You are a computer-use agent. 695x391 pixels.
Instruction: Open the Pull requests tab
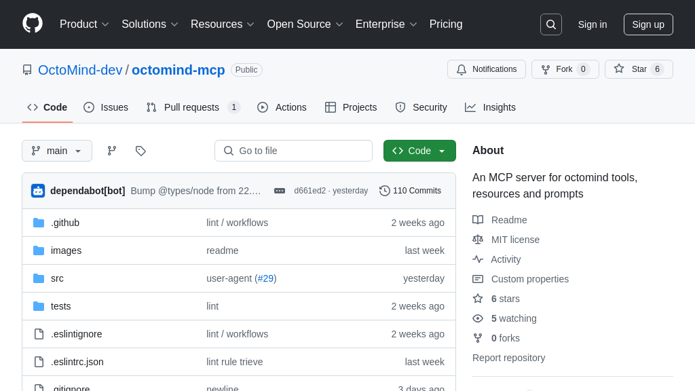pyautogui.click(x=193, y=107)
